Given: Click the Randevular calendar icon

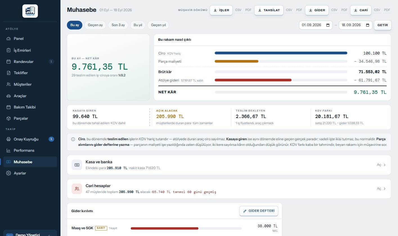Looking at the screenshot, I should tap(8, 62).
